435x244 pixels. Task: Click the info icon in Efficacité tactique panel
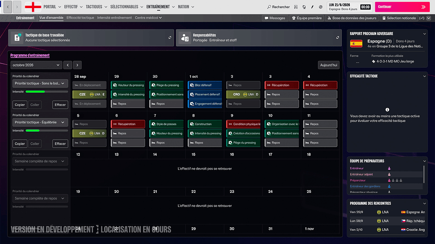(x=387, y=109)
